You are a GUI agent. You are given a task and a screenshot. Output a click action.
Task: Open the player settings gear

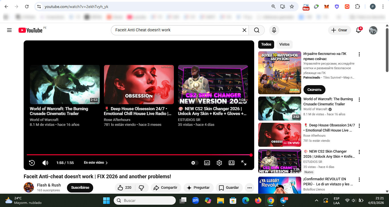click(x=219, y=163)
